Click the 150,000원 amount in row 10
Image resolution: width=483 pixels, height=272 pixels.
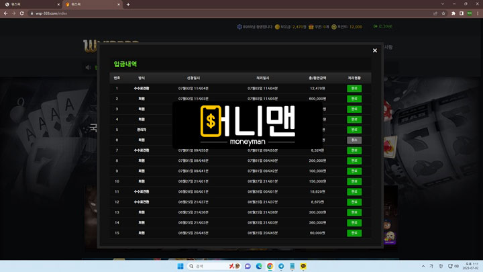click(x=317, y=181)
